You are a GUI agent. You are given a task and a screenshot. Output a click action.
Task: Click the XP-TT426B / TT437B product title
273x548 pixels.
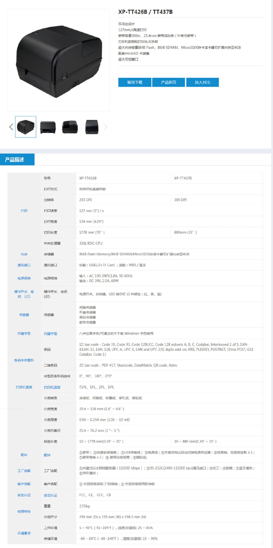(x=145, y=12)
